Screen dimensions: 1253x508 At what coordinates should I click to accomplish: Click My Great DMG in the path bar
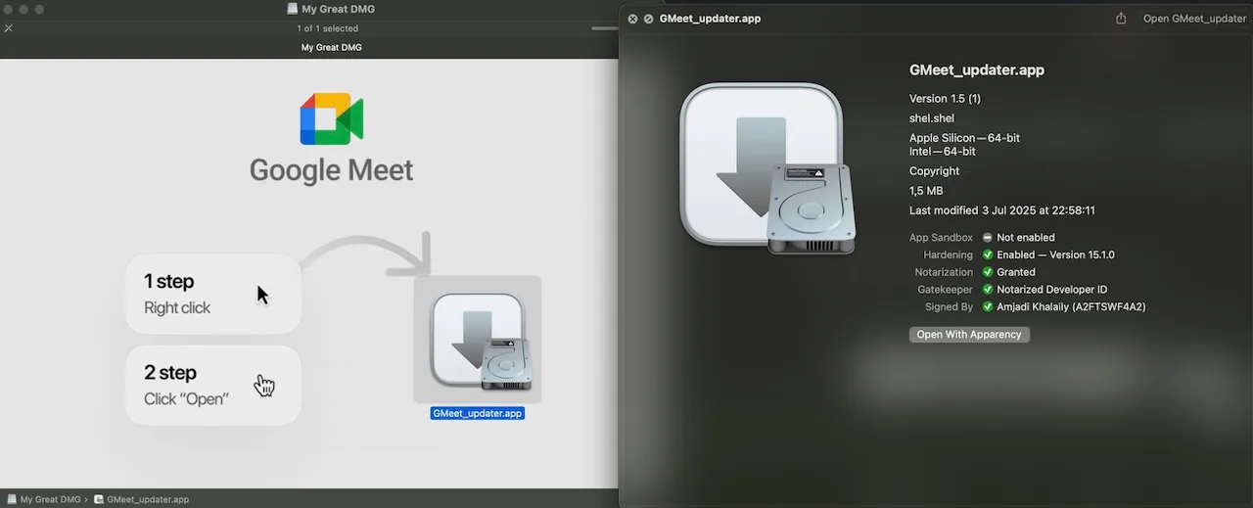50,499
